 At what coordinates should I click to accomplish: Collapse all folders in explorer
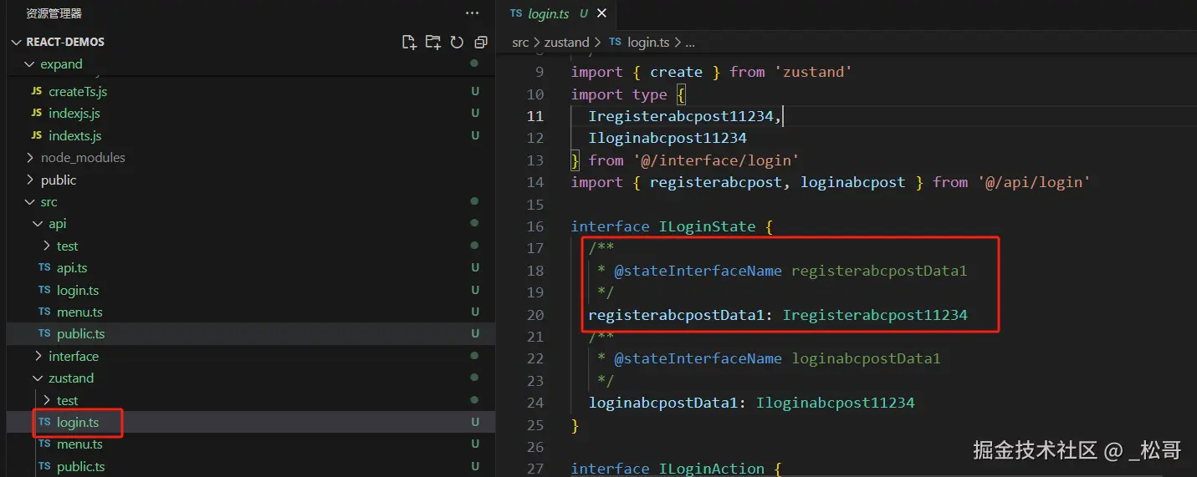click(x=480, y=42)
